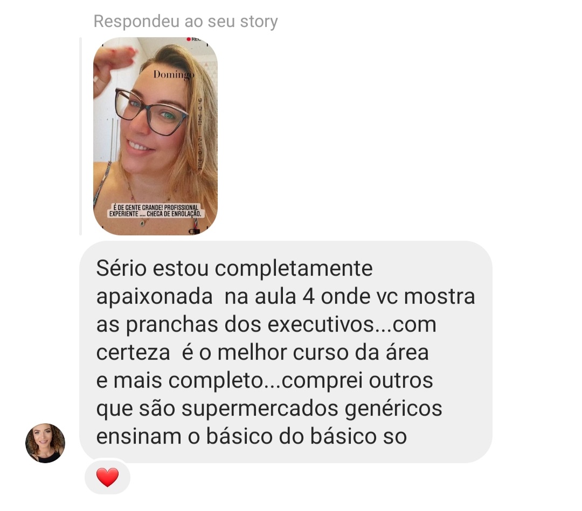Click the vertical TIME stamp on story
The image size is (582, 511).
[200, 111]
